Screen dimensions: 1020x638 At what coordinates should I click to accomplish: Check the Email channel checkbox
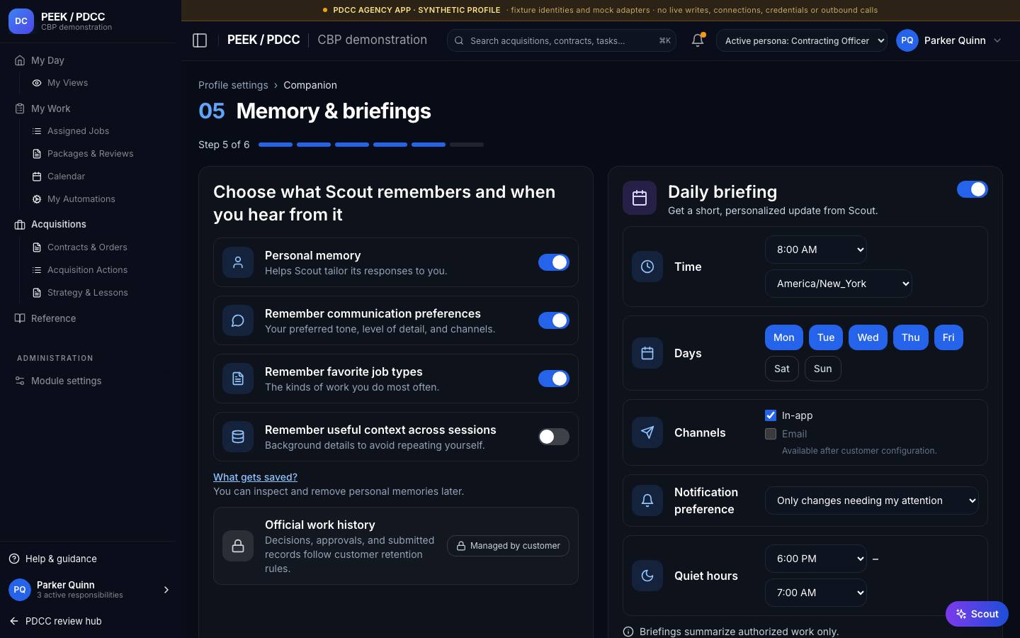tap(771, 434)
